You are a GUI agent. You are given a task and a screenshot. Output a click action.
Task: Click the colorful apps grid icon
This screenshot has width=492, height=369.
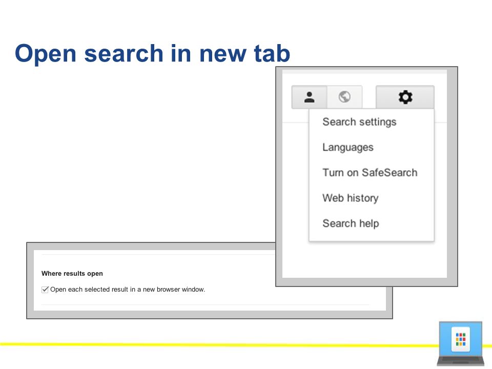click(x=460, y=339)
